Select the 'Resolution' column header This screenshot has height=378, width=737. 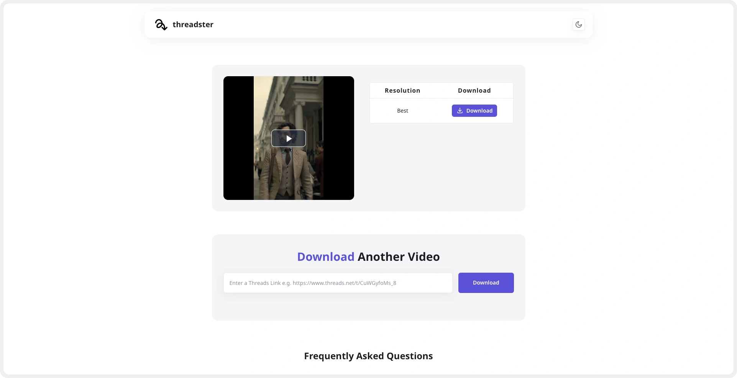click(402, 90)
